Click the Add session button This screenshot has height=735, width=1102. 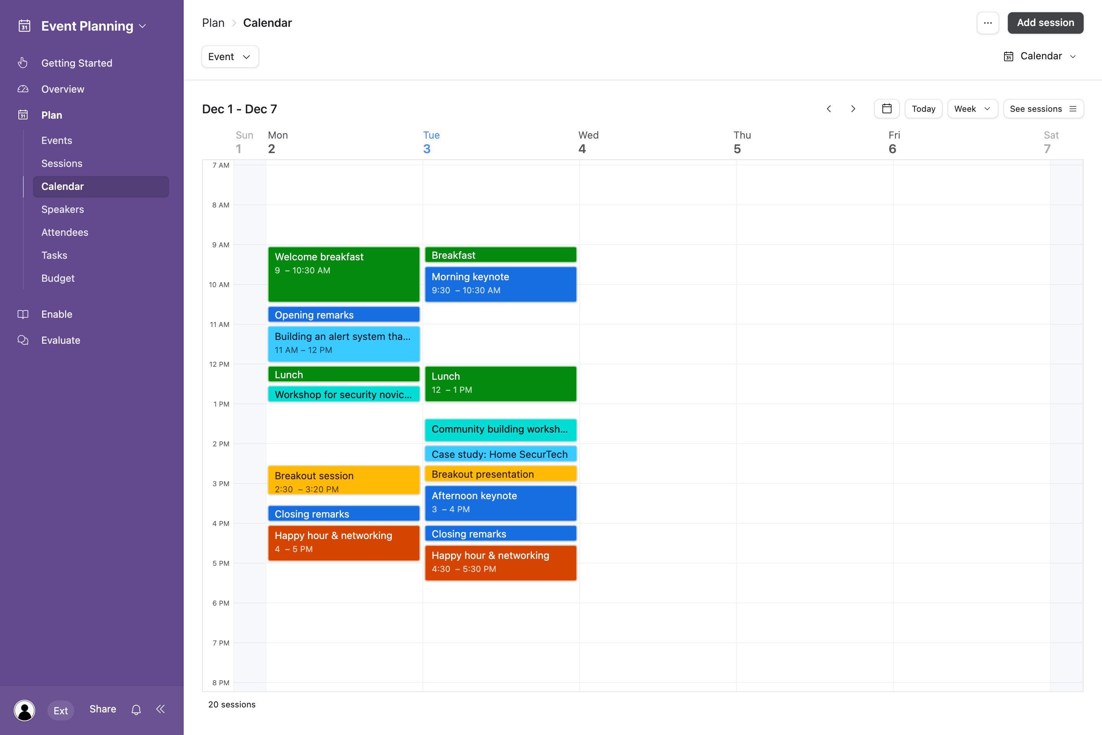point(1045,23)
